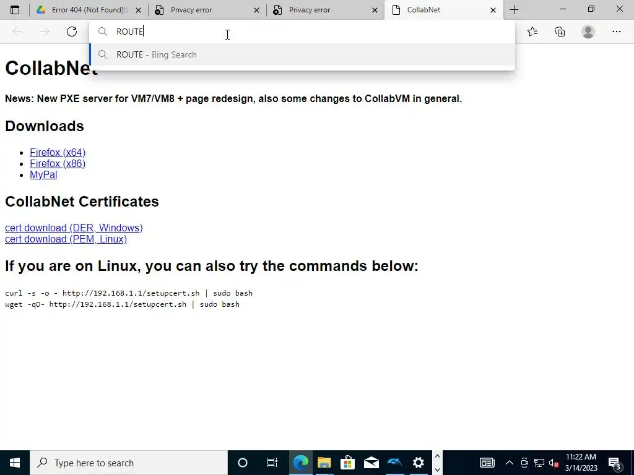The width and height of the screenshot is (634, 475).
Task: Switch to the second Privacy error tab
Action: 326,10
